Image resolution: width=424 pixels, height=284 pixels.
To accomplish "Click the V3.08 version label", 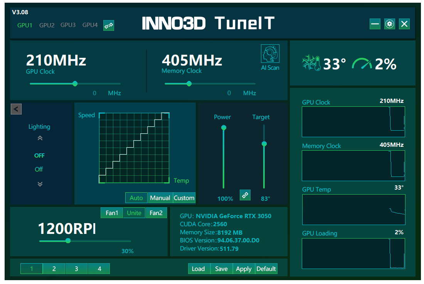I will tap(20, 12).
